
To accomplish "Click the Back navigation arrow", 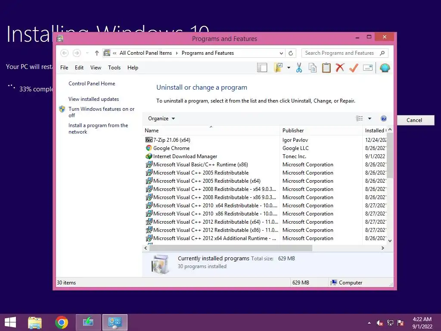I will [x=65, y=53].
